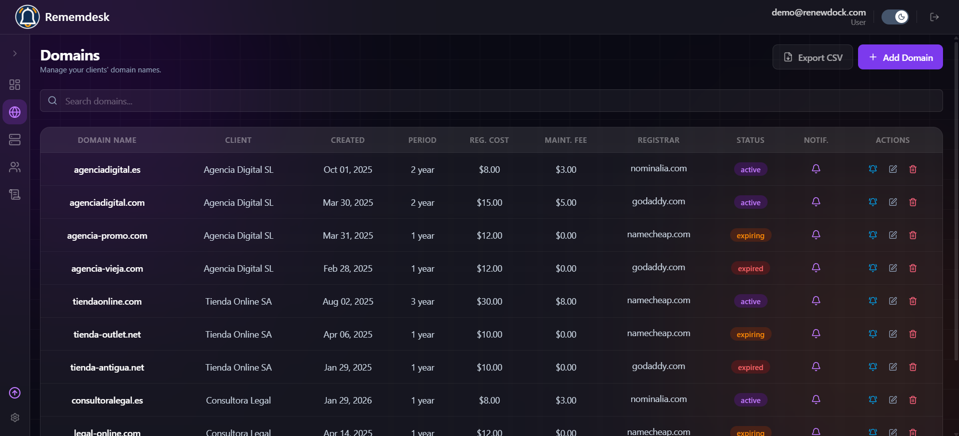Click the $30.00 reg cost for tiendaonline.com

coord(489,302)
